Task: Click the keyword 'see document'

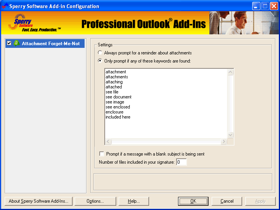Action: [119, 97]
